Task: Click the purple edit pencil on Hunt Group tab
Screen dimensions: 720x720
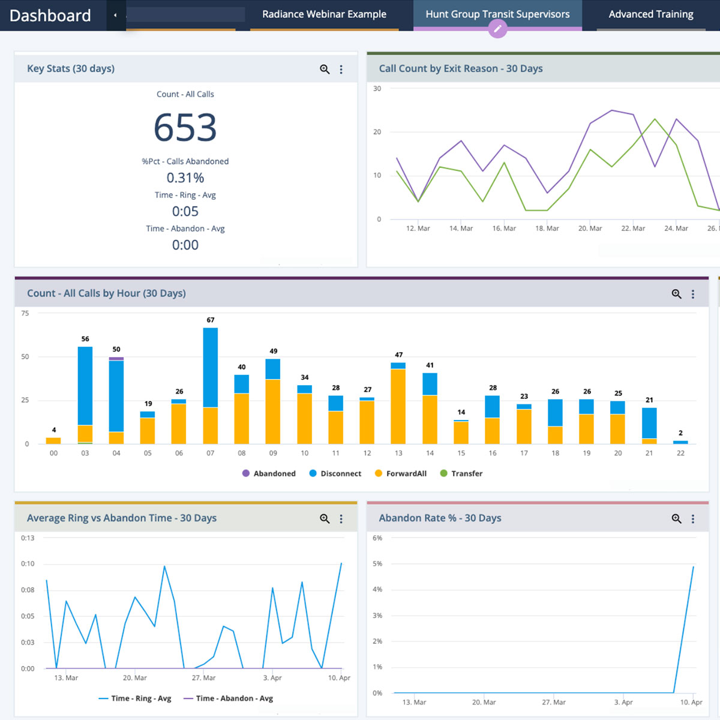Action: click(497, 29)
